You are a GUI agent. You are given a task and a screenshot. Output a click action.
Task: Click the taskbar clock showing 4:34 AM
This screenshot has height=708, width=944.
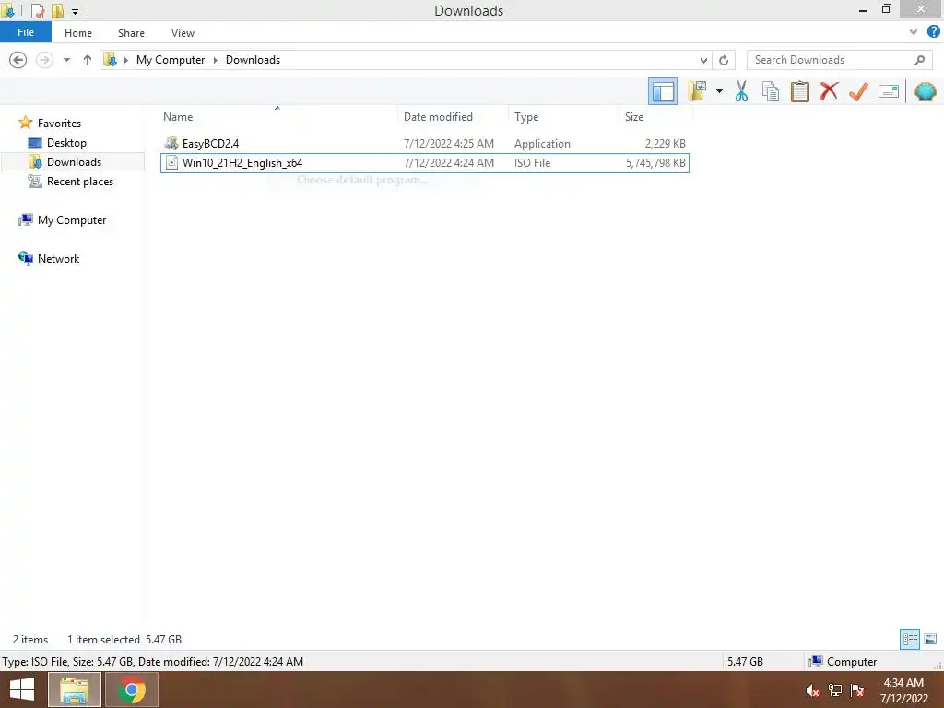903,690
